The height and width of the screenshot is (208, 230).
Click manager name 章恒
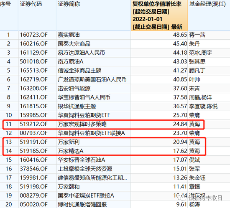click(194, 187)
